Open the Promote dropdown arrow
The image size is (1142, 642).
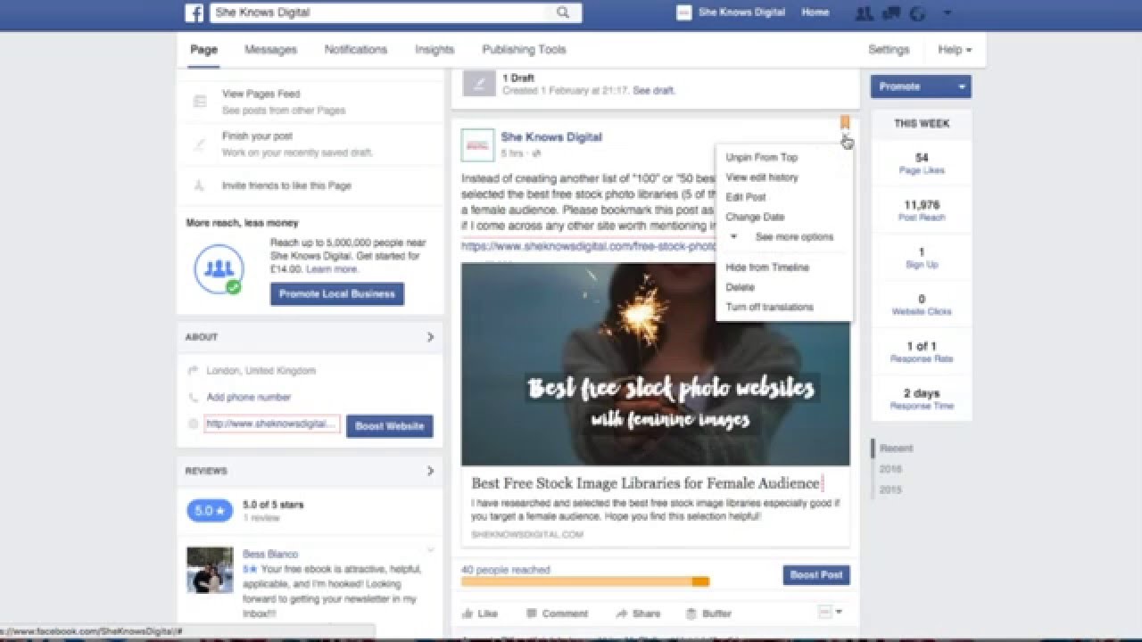pyautogui.click(x=962, y=86)
